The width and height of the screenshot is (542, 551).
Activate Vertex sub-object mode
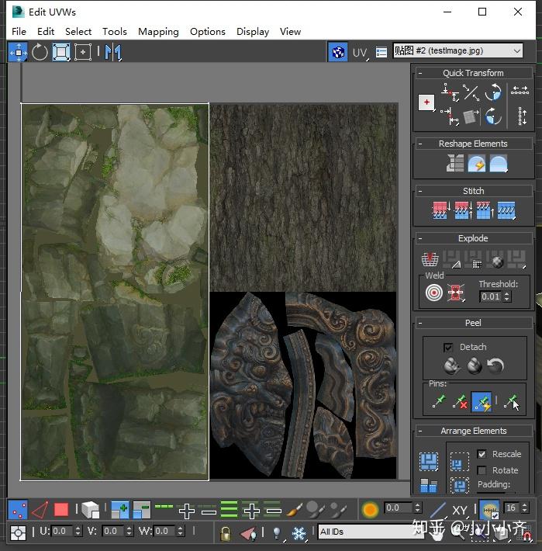point(18,510)
